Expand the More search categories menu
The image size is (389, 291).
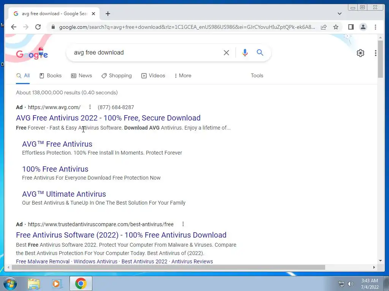click(x=183, y=76)
